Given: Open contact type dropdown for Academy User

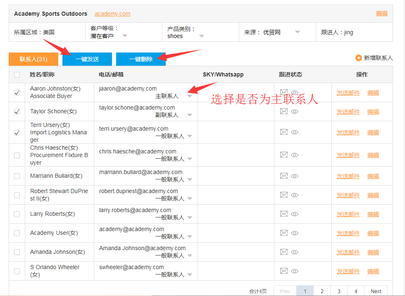Looking at the screenshot, I should pyautogui.click(x=190, y=236).
